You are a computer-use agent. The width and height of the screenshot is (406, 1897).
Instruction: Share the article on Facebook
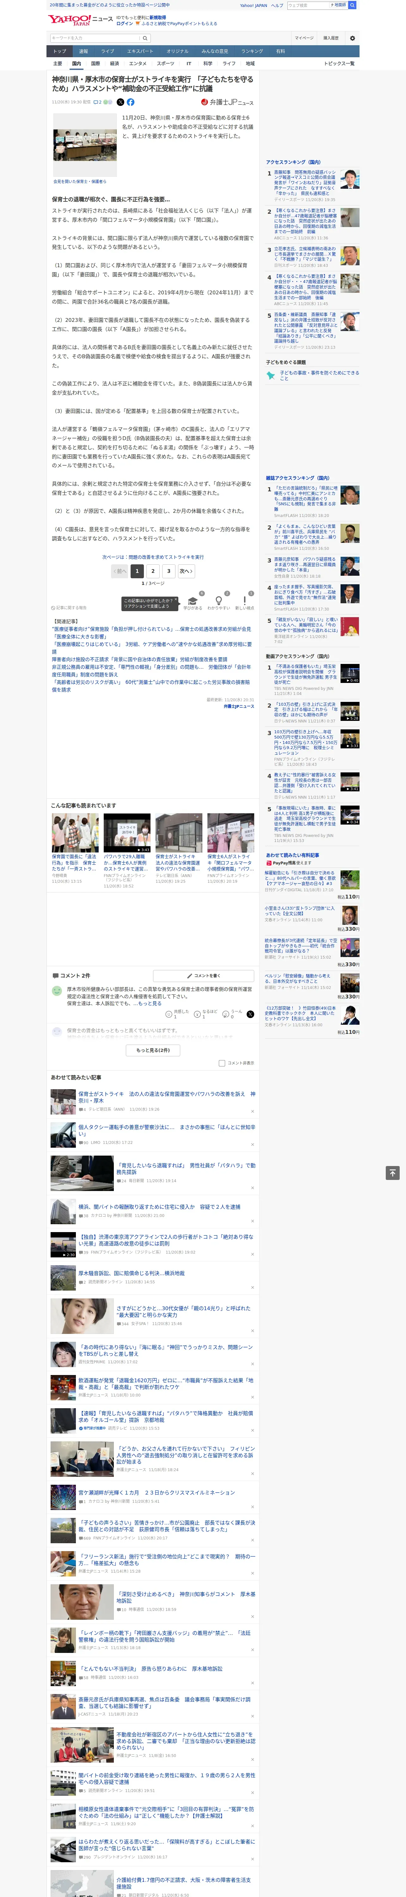coord(130,102)
